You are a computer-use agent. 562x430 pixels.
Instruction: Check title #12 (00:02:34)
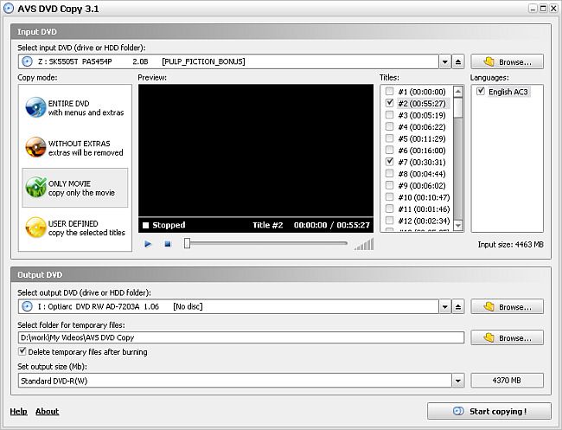click(x=389, y=221)
